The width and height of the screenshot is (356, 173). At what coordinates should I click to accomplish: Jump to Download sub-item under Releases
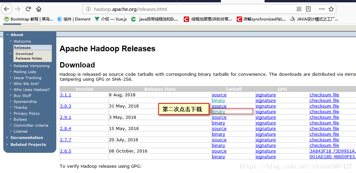[x=24, y=54]
